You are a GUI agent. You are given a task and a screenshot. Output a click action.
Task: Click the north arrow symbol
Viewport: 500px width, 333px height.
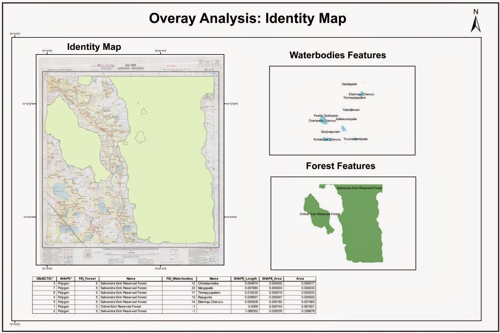[x=475, y=23]
